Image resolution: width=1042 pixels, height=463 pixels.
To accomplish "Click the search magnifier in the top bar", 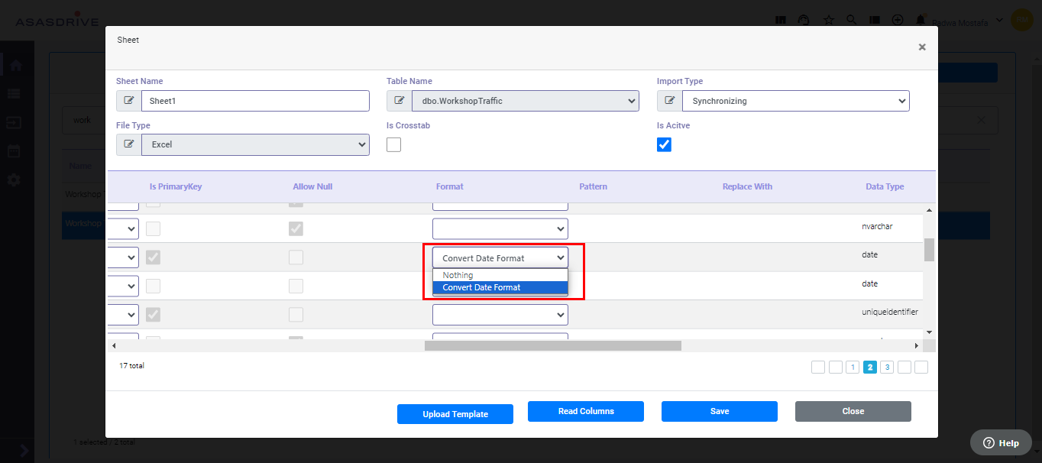I will (851, 20).
